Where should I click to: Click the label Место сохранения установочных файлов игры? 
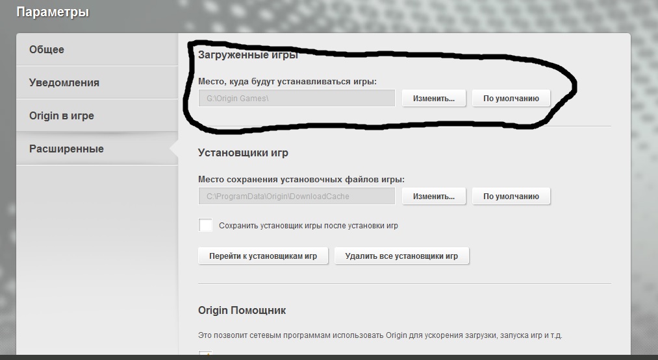(x=301, y=180)
